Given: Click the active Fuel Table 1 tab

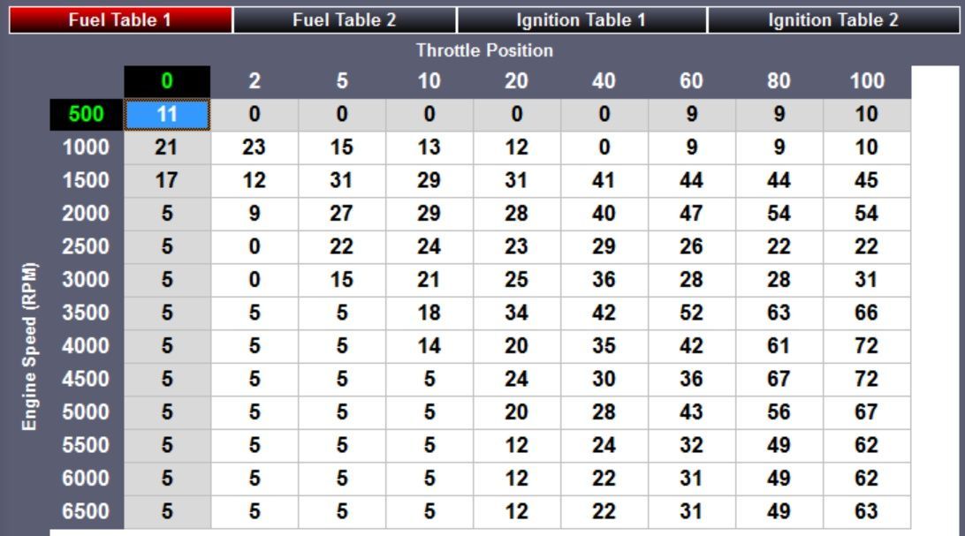Looking at the screenshot, I should point(121,20).
